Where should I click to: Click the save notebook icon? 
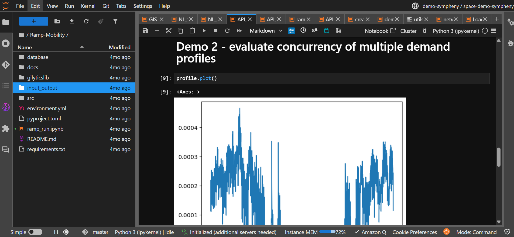pyautogui.click(x=145, y=31)
